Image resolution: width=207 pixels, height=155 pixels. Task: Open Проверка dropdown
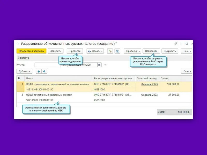tap(132, 51)
